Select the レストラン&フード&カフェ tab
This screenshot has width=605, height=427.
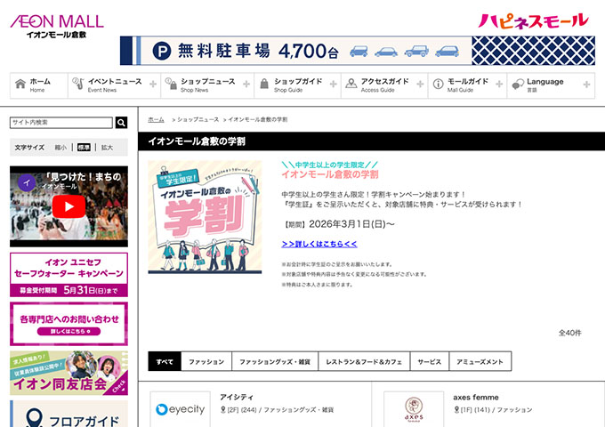(x=362, y=362)
